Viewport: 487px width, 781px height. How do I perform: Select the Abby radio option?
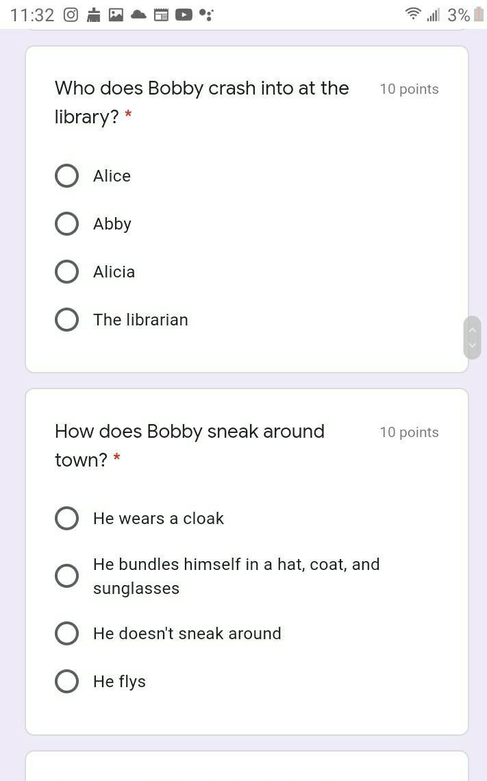pyautogui.click(x=66, y=223)
